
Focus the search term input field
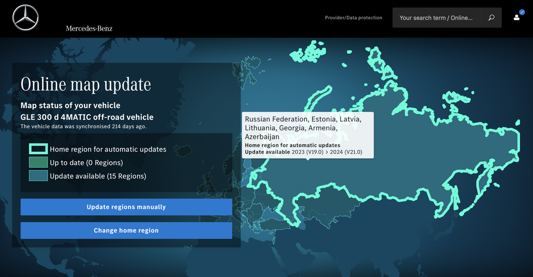point(436,18)
